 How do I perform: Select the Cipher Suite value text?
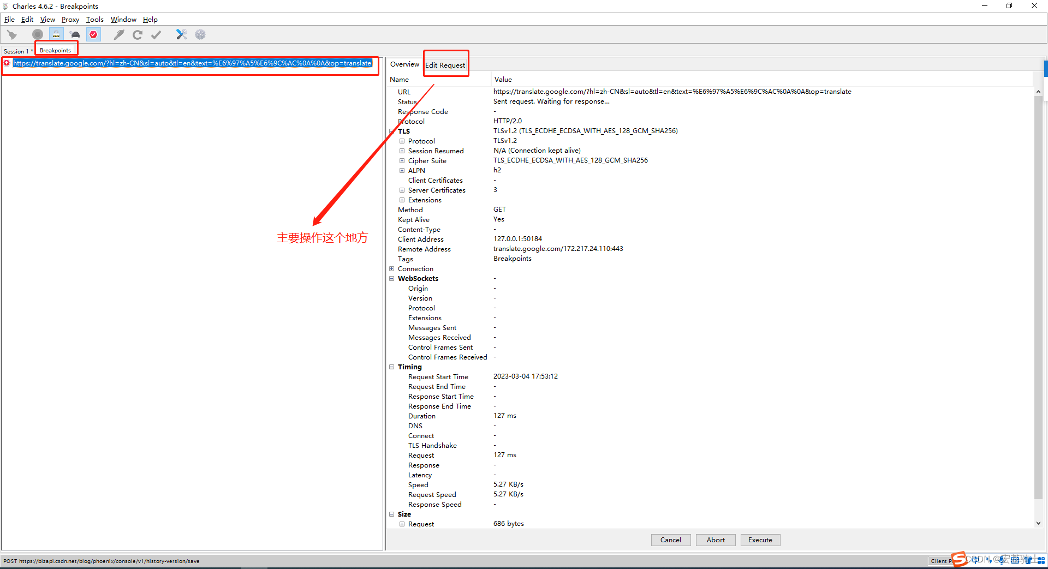pyautogui.click(x=571, y=160)
